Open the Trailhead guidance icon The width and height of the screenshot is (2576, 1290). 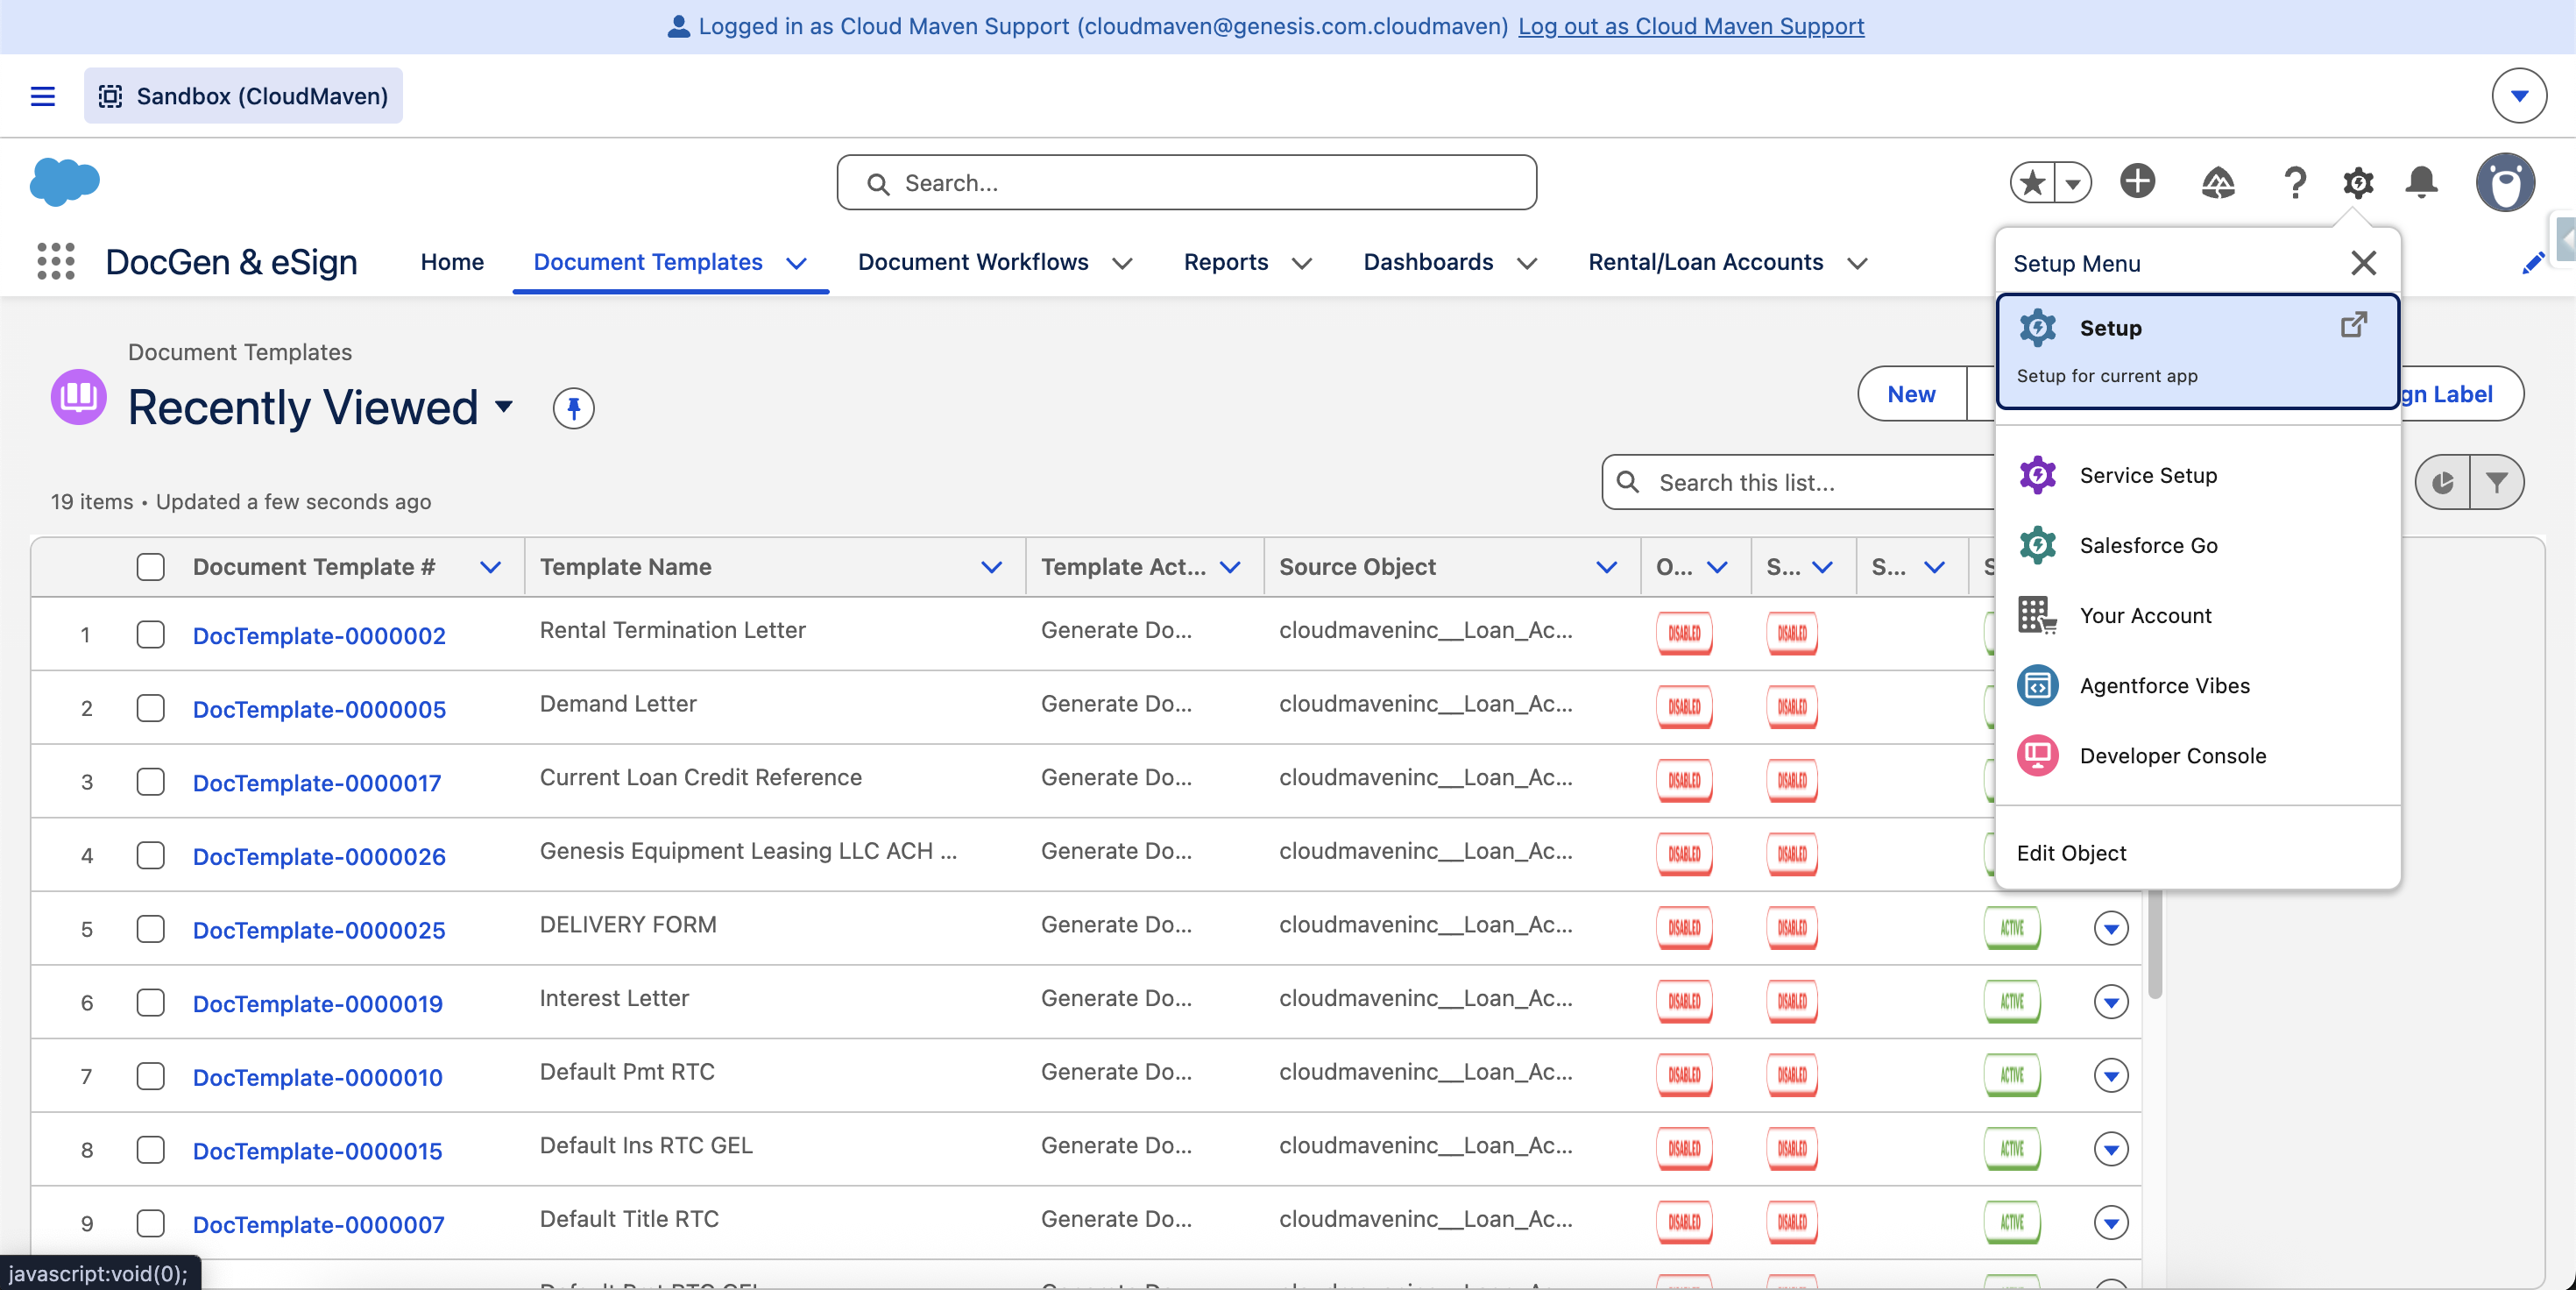[2217, 182]
